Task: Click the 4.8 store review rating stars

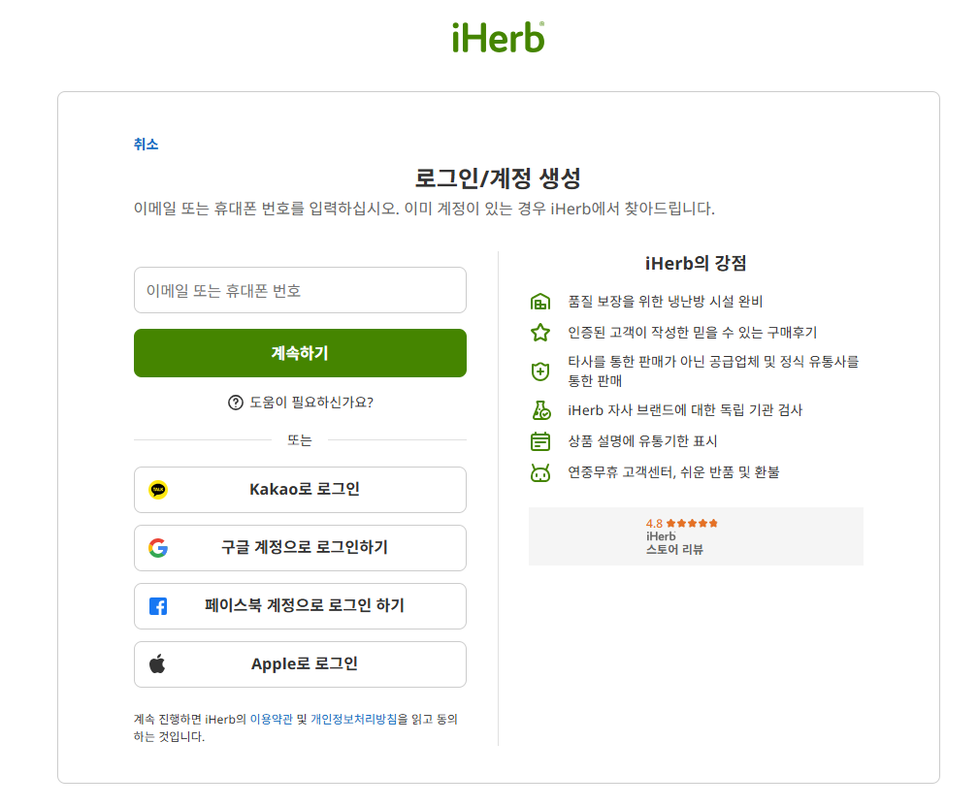Action: [x=693, y=522]
